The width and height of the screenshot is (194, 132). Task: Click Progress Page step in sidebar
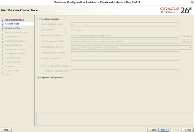pyautogui.click(x=12, y=71)
